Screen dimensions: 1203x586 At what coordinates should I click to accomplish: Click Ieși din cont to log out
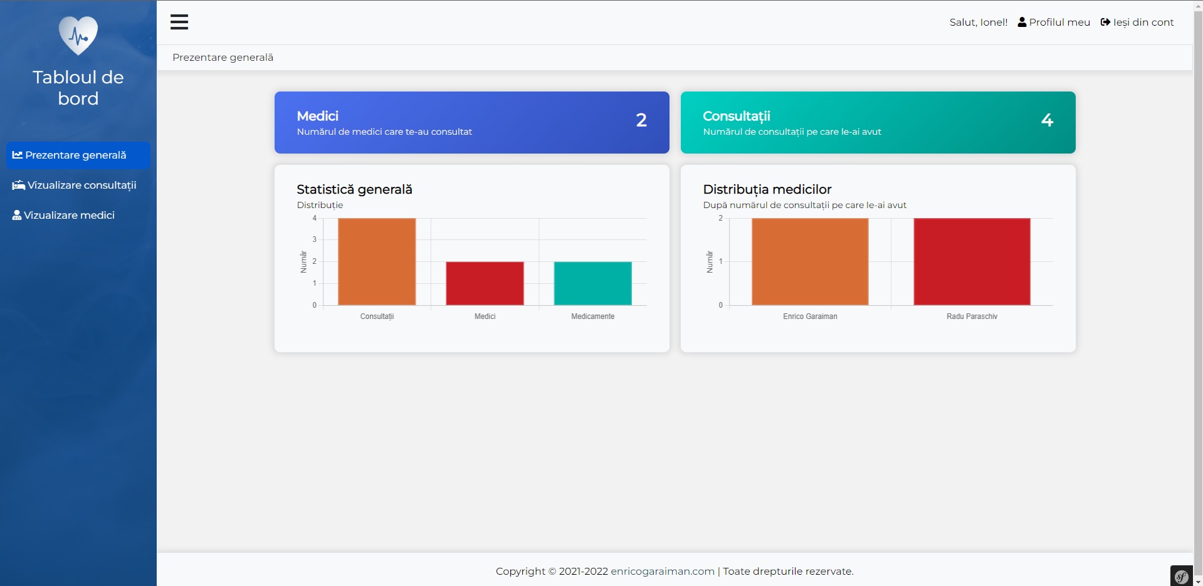(x=1143, y=22)
